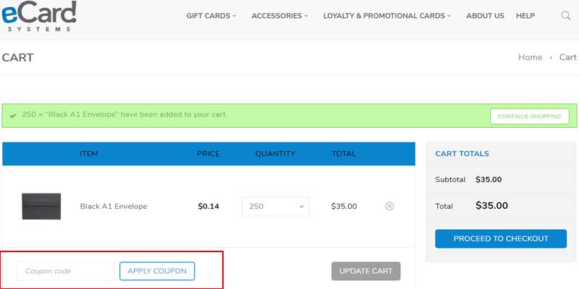This screenshot has height=289, width=579.
Task: Focus the Coupon code input field
Action: point(66,271)
